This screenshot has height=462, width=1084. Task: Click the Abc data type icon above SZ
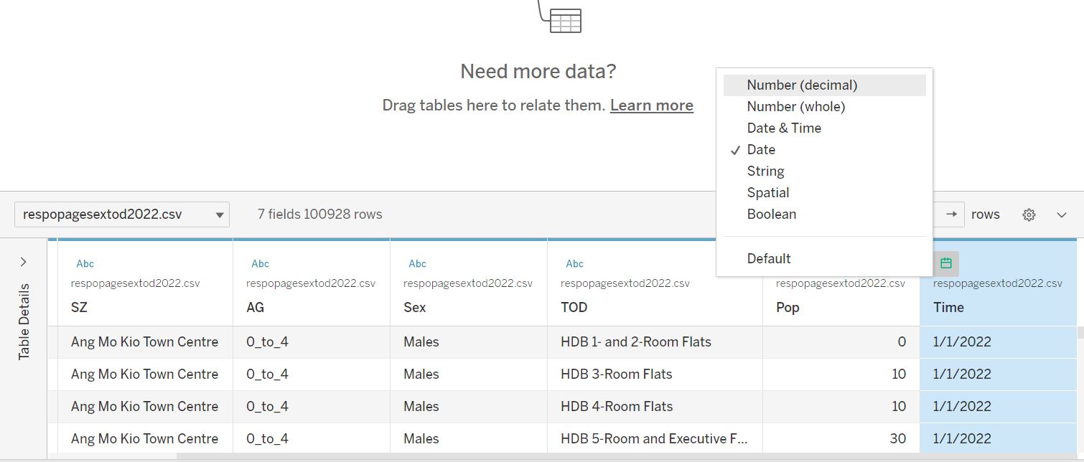85,263
